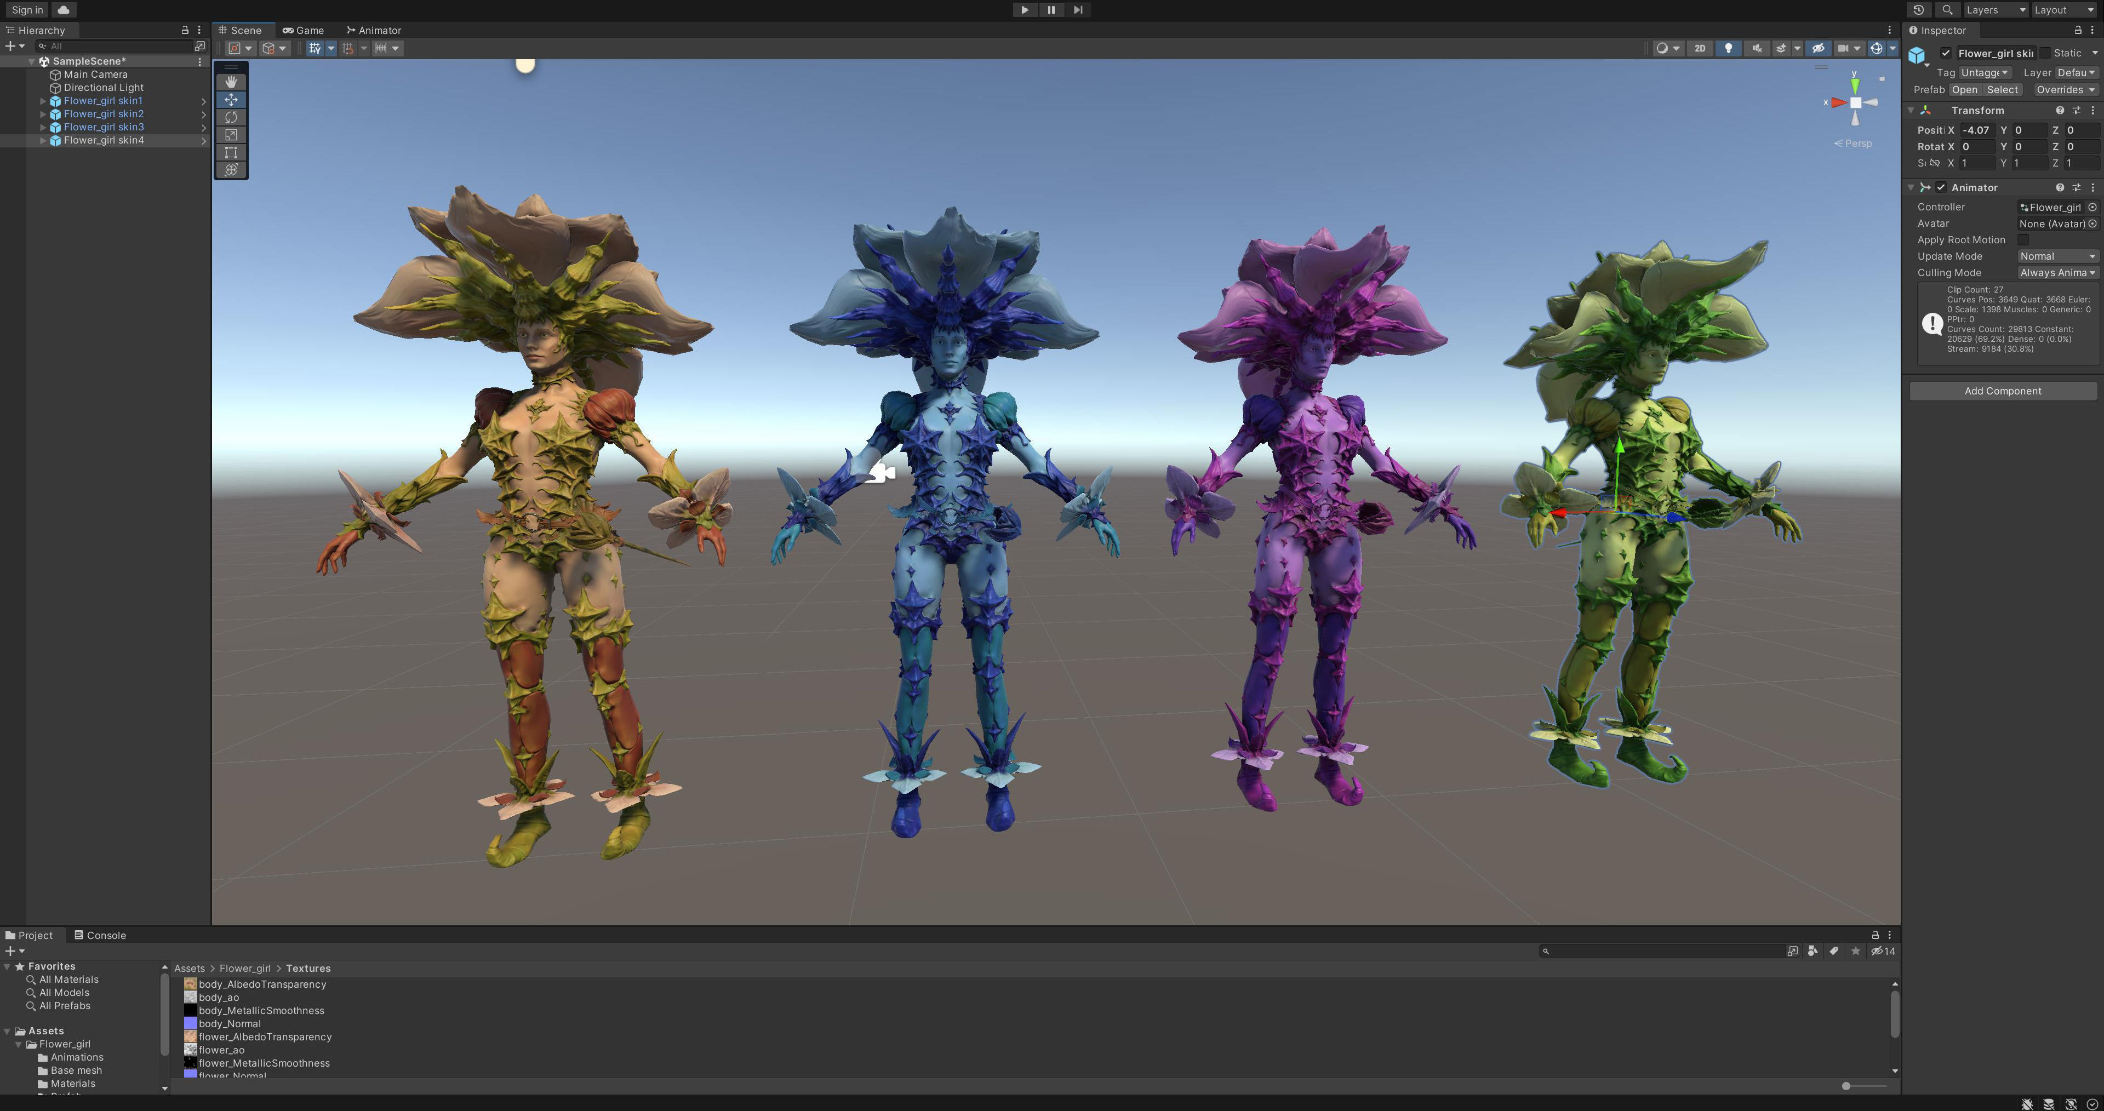Select the Rect transform tool
The width and height of the screenshot is (2104, 1111).
point(231,153)
